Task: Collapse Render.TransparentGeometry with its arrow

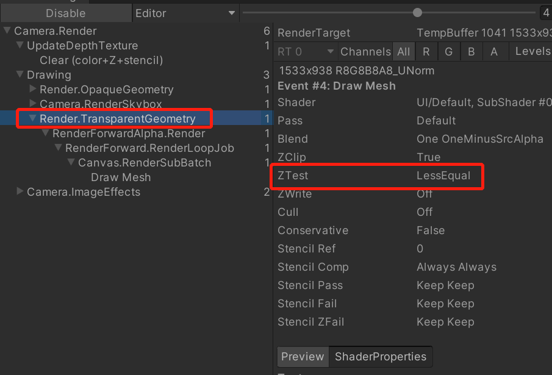Action: [33, 118]
